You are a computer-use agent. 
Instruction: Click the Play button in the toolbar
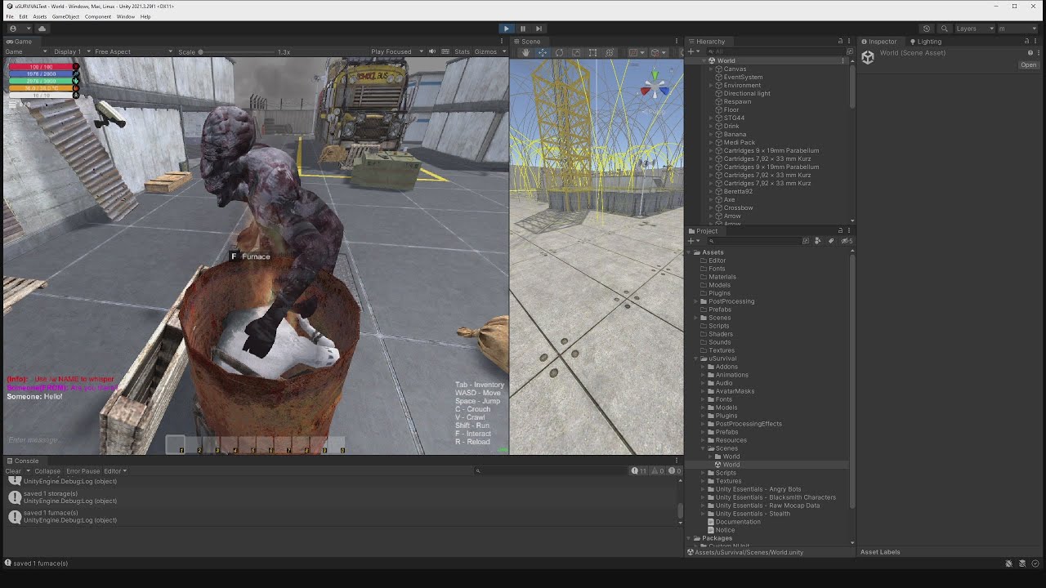(507, 29)
